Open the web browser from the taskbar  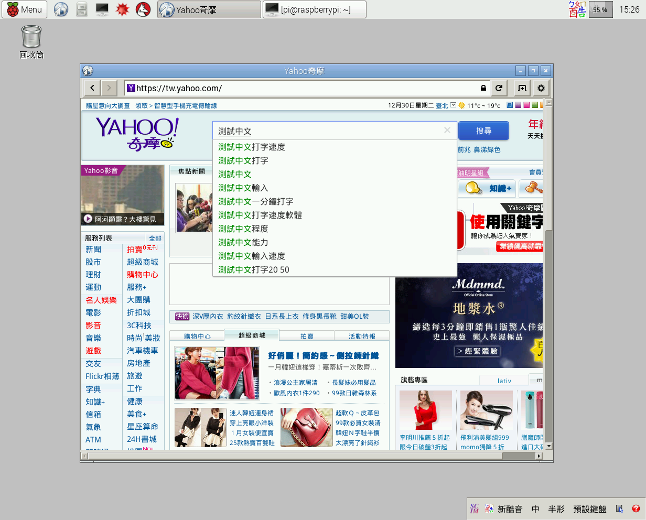pos(61,9)
